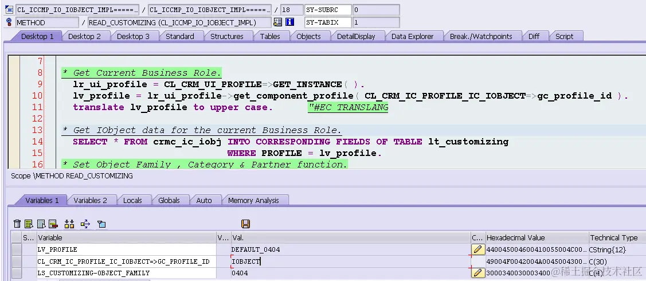Viewport: 646px width, 281px height.
Task: Select the Desktop 1 tab
Action: click(37, 36)
